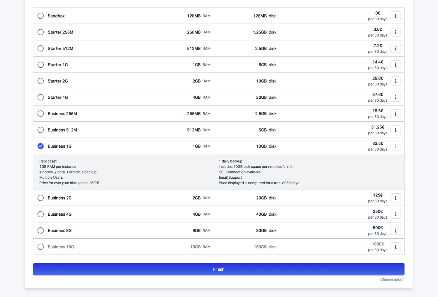The height and width of the screenshot is (297, 438).
Task: Select Starter 1G plan radio
Action: pos(41,65)
